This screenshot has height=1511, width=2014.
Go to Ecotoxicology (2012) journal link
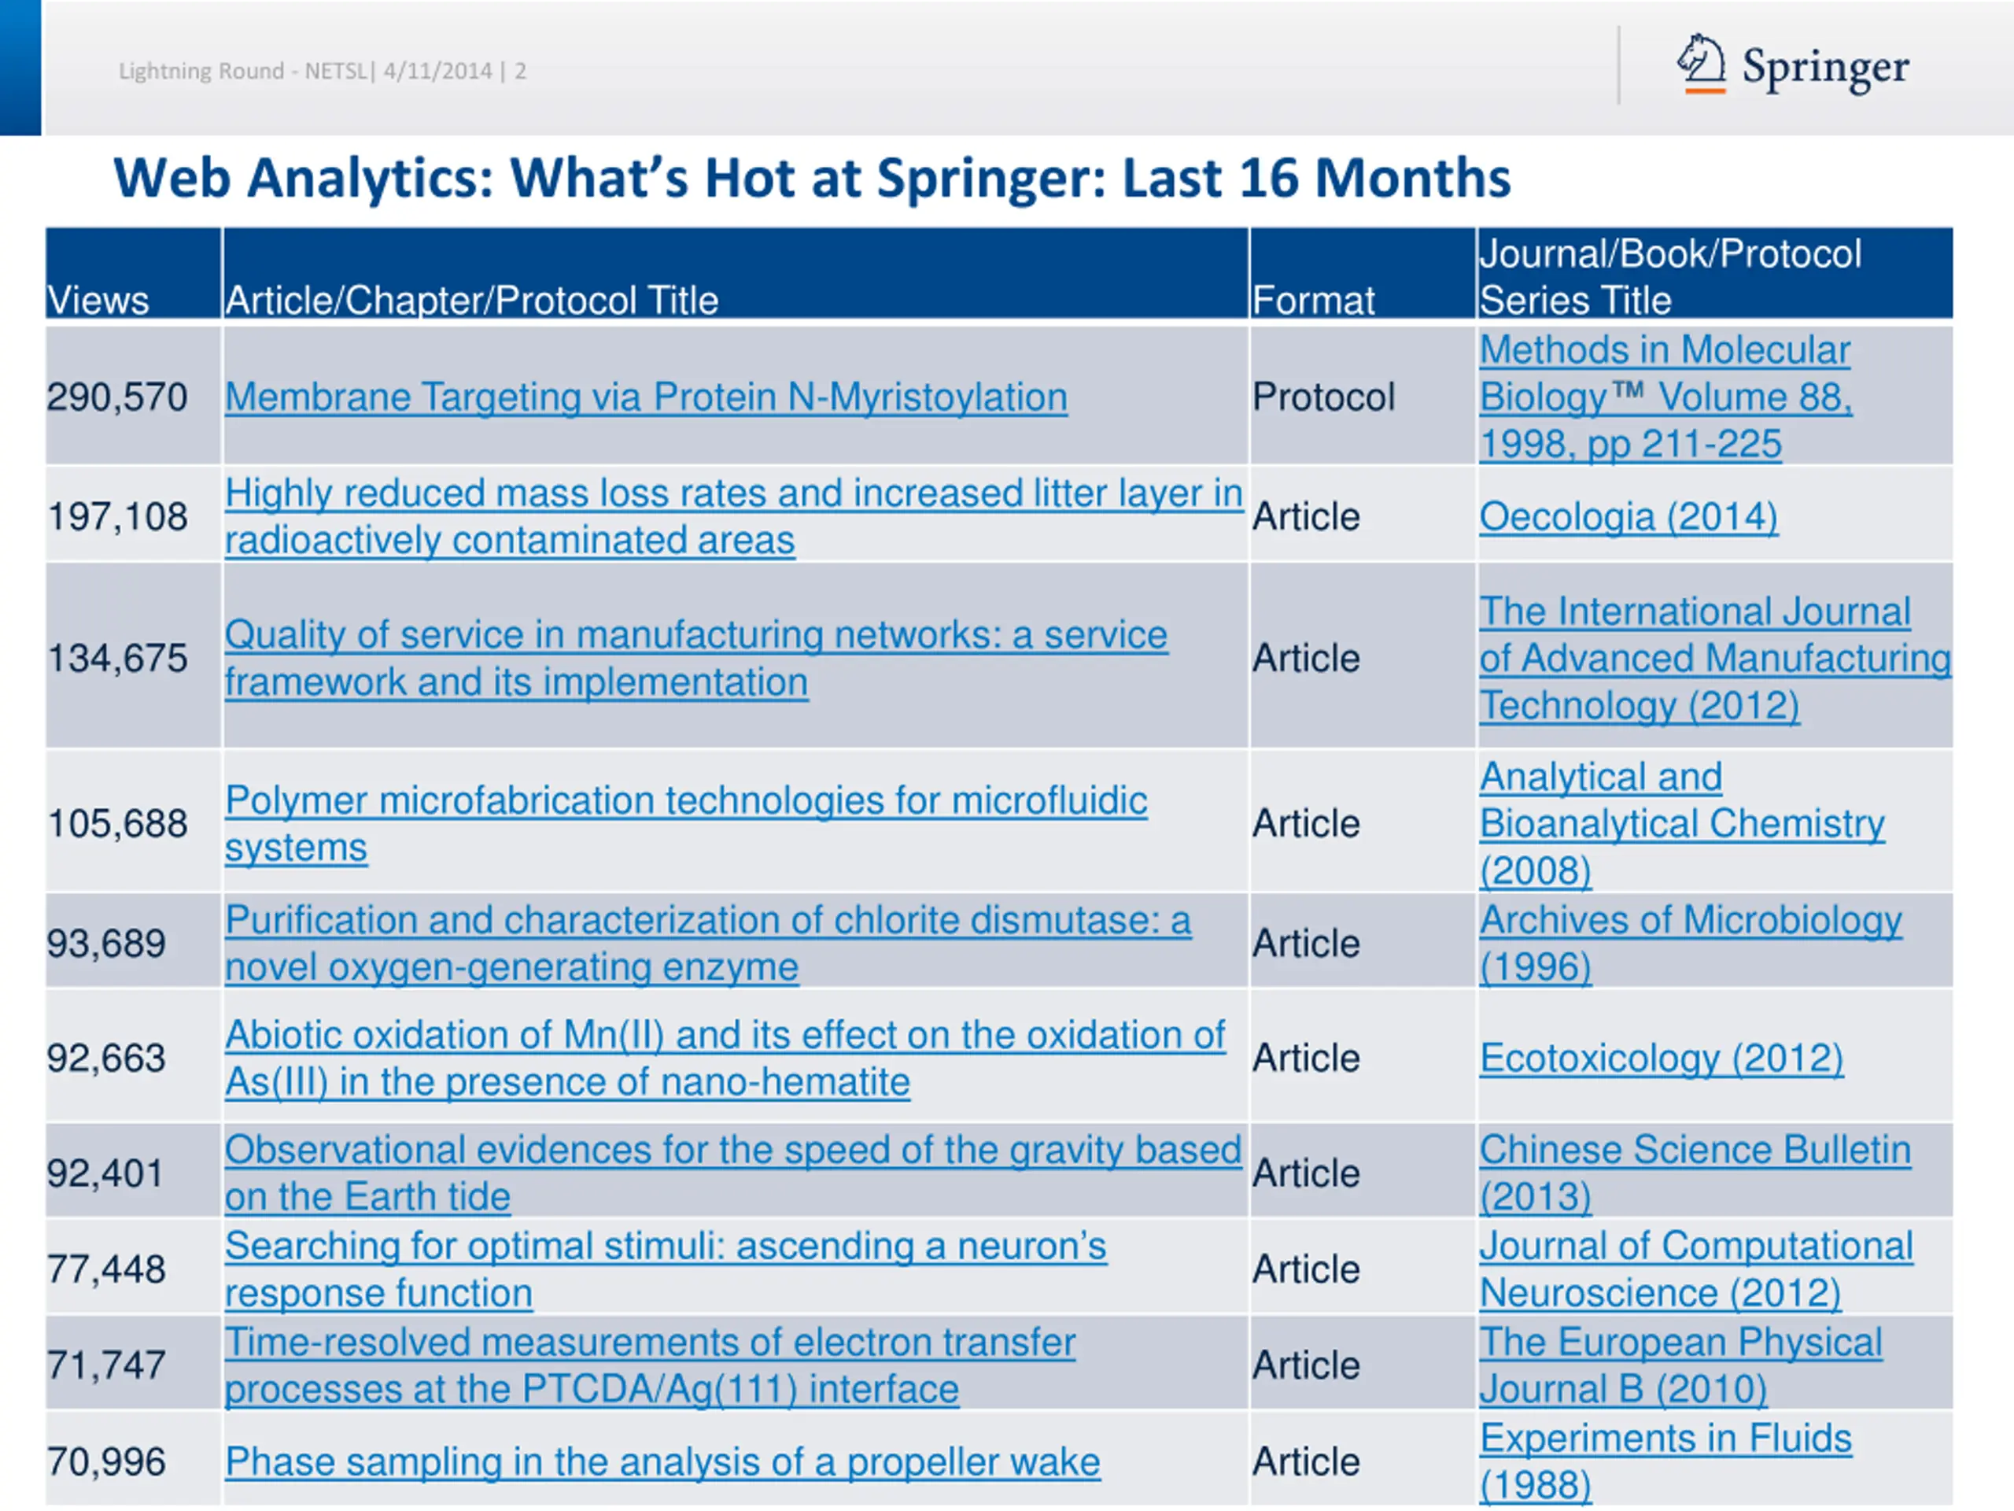click(x=1661, y=1058)
